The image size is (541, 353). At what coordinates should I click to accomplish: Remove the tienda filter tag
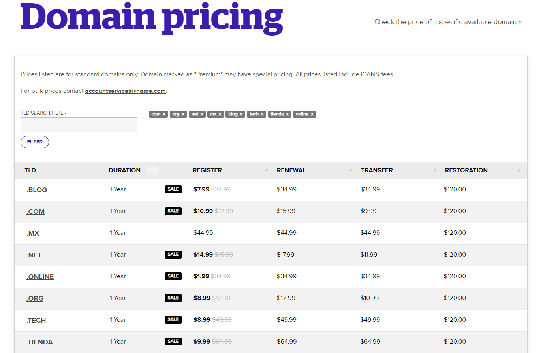point(287,114)
